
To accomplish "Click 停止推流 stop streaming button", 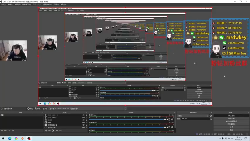I will coord(231,115).
